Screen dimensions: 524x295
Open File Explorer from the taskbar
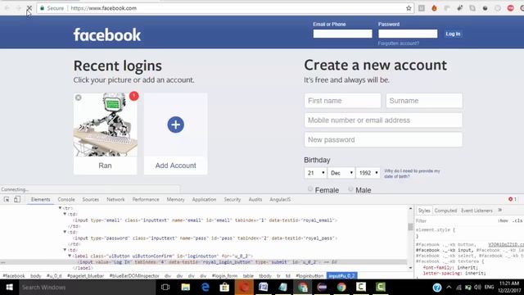tap(186, 288)
